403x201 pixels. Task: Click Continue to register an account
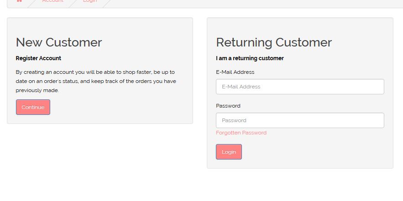tap(33, 107)
